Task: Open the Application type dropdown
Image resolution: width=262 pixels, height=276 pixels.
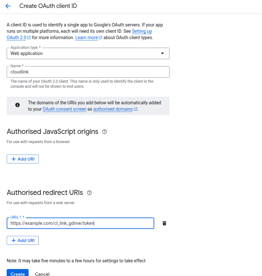Action: [x=88, y=53]
